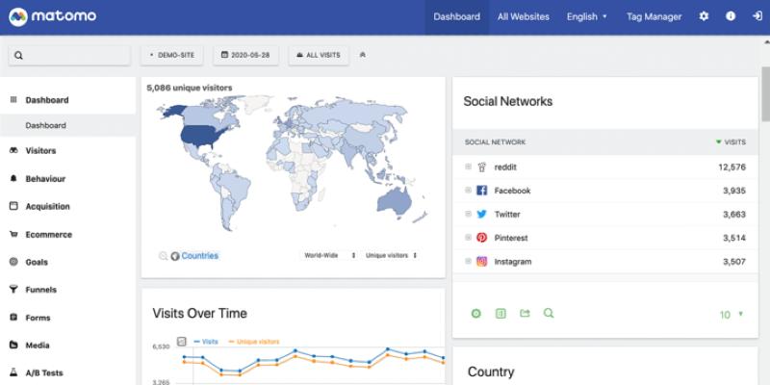This screenshot has width=770, height=385.
Task: Click the Visits Over Time metrics picker icon
Action: pos(182,341)
